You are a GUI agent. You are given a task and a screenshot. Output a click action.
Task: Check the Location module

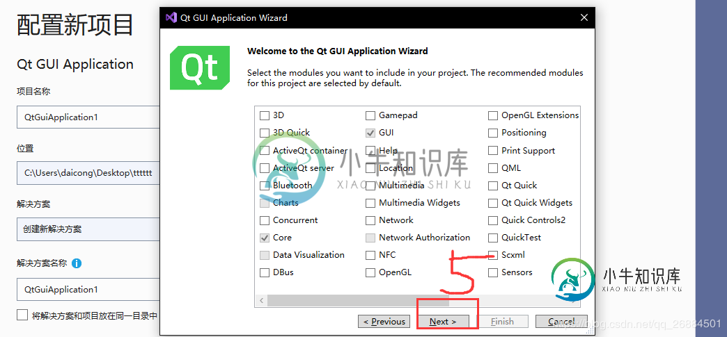tap(370, 168)
